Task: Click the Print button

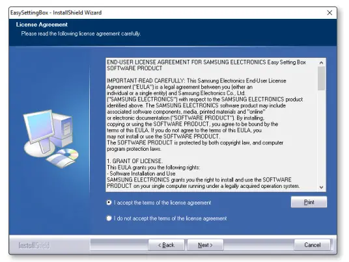Action: (x=309, y=202)
